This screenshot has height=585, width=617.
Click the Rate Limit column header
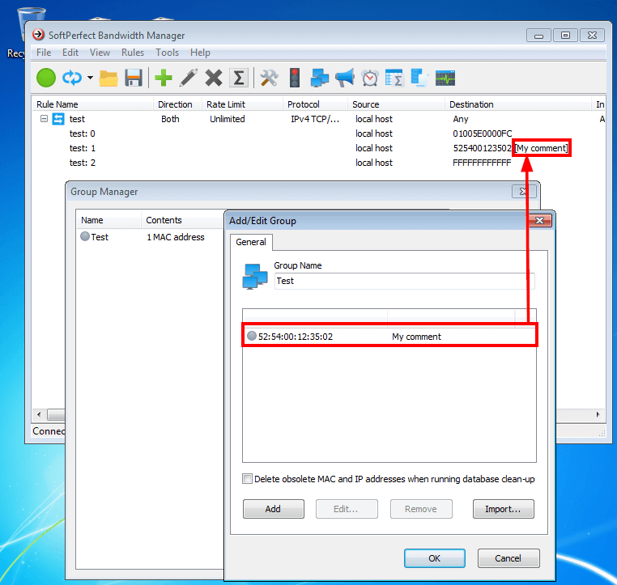(242, 104)
